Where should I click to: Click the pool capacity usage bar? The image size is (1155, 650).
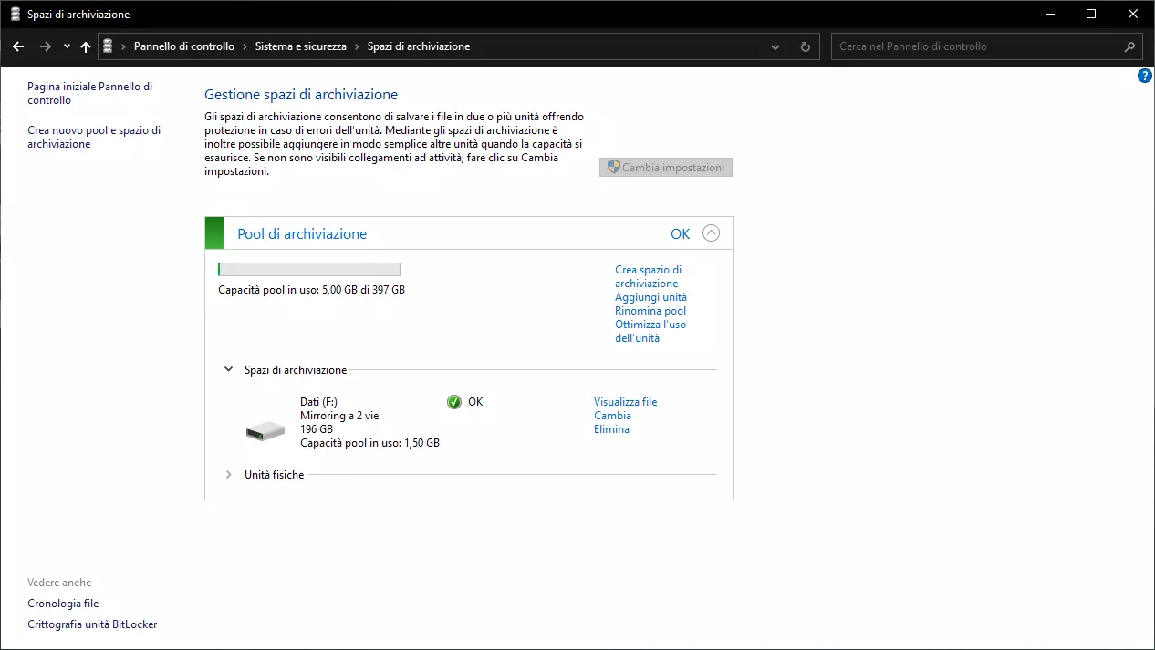click(x=309, y=269)
